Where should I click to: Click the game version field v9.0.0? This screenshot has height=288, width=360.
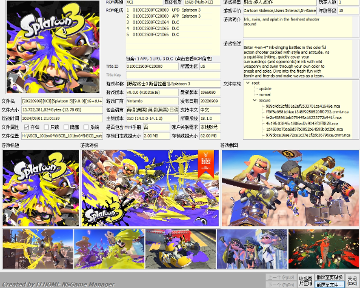pyautogui.click(x=152, y=93)
